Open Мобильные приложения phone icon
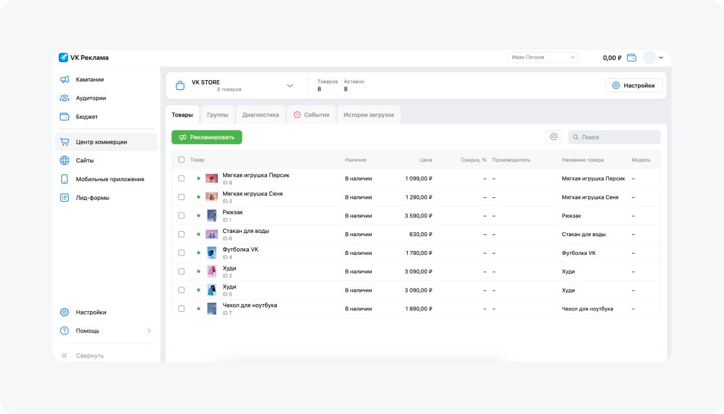This screenshot has width=724, height=414. point(65,179)
